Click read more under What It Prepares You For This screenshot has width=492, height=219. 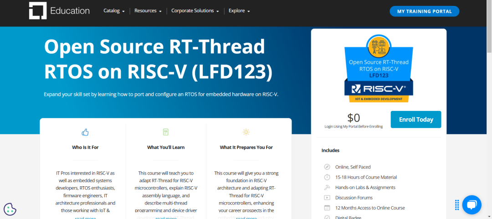tap(246, 218)
